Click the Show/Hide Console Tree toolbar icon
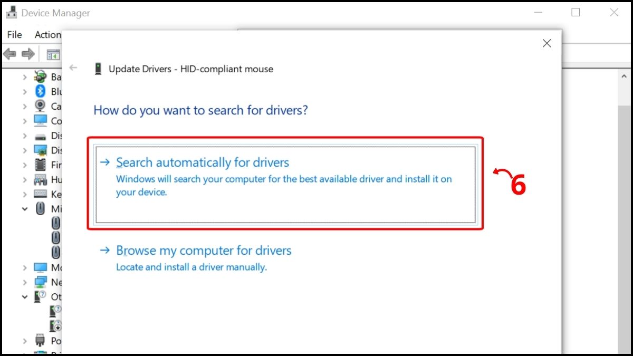This screenshot has width=633, height=356. pyautogui.click(x=53, y=53)
